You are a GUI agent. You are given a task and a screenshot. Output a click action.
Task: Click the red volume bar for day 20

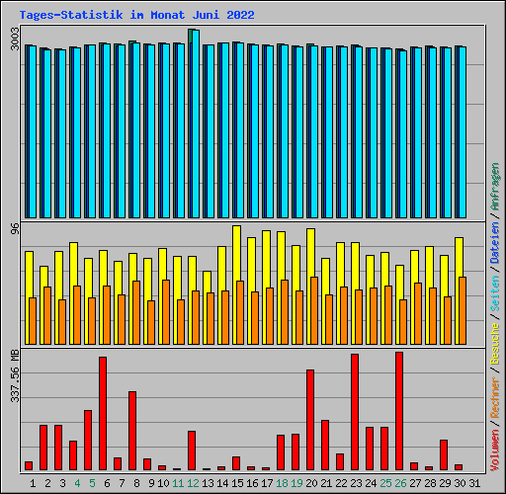pos(310,420)
